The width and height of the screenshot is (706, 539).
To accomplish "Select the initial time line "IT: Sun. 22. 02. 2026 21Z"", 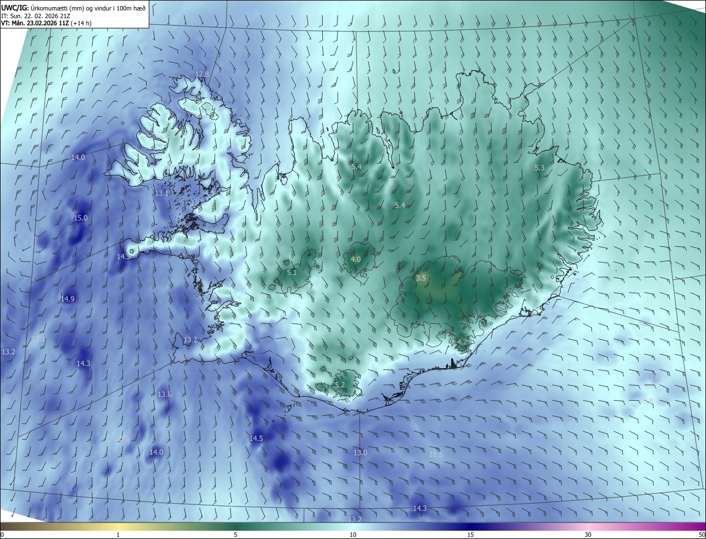I will coord(35,16).
